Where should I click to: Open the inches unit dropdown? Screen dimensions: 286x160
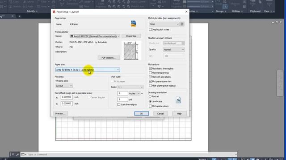pos(135,93)
